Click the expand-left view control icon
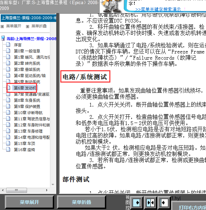 click(164, 202)
